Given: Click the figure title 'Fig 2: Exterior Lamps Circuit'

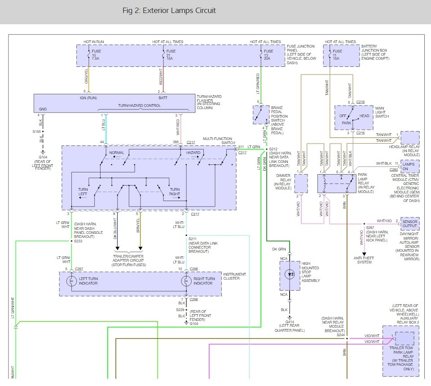Looking at the screenshot, I should 169,10.
